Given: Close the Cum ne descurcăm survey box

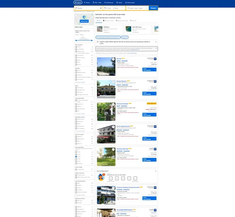Looking at the screenshot, I should [x=156, y=171].
